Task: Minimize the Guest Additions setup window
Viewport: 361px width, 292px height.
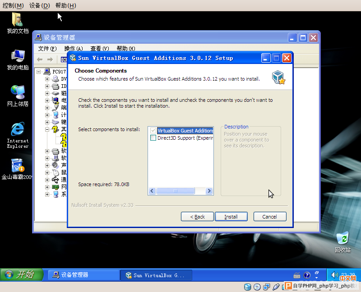Action: tap(266, 58)
